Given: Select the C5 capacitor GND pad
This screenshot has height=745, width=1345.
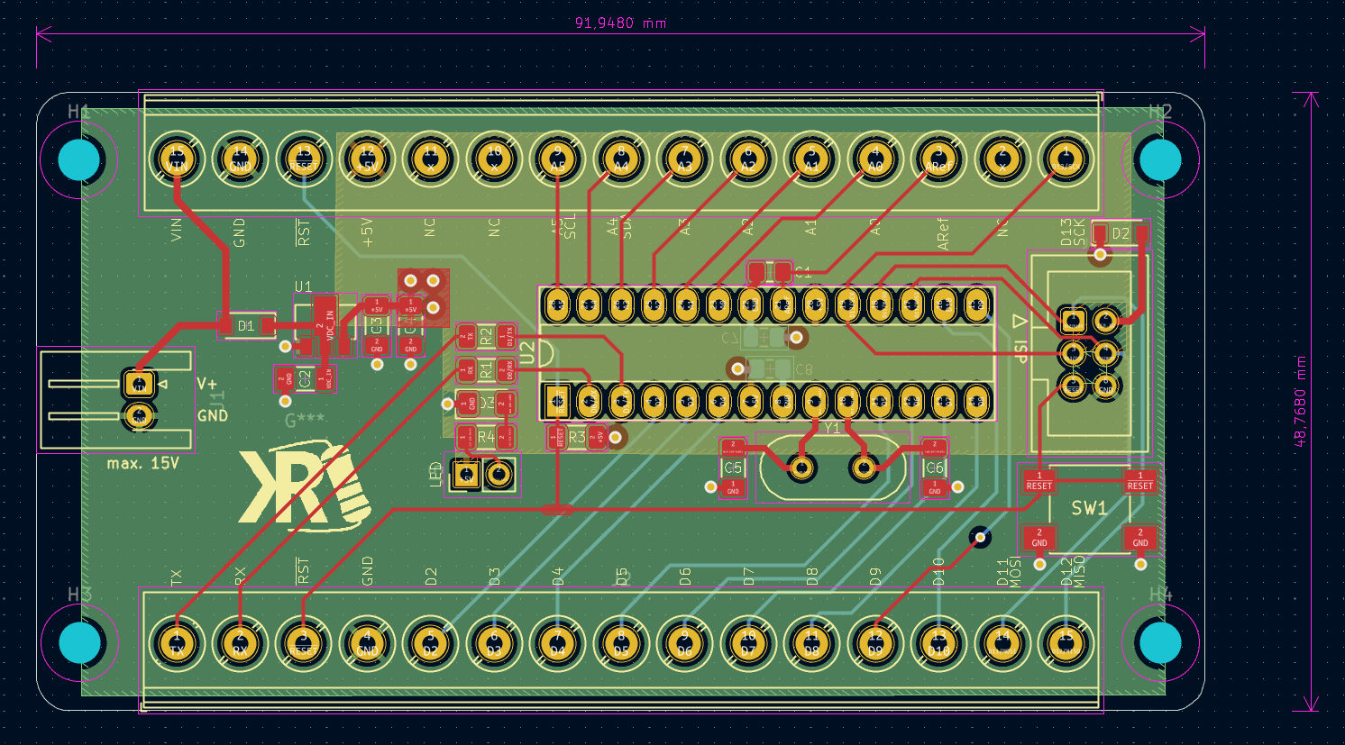Looking at the screenshot, I should [733, 489].
